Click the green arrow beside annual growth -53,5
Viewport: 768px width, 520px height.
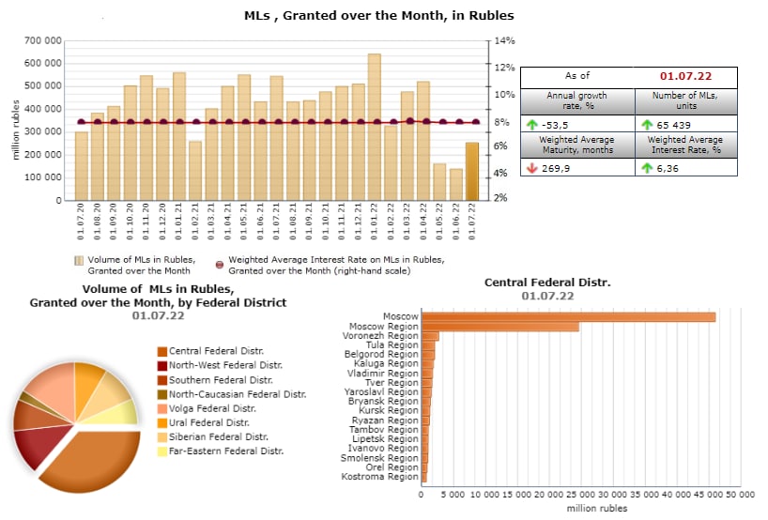click(531, 124)
